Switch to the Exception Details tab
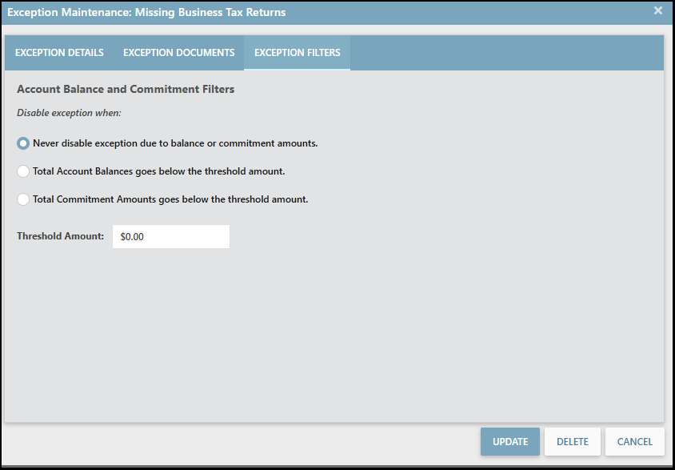The height and width of the screenshot is (470, 675). [59, 53]
